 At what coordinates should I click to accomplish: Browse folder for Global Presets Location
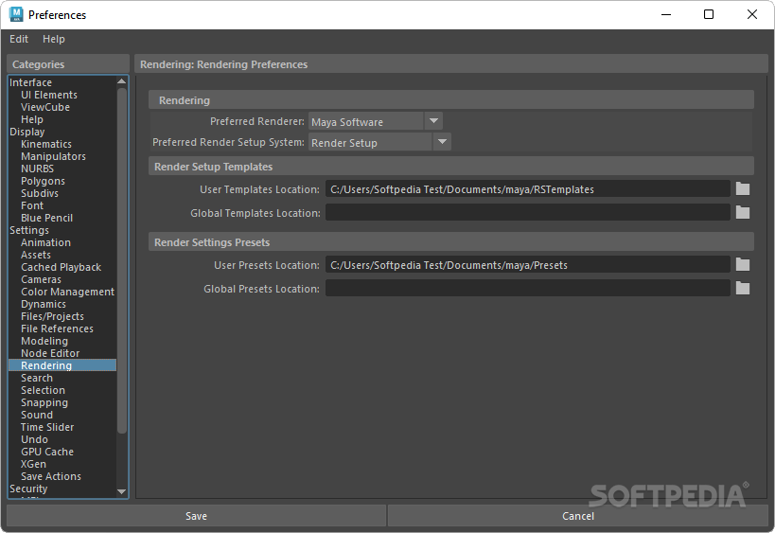pyautogui.click(x=743, y=288)
